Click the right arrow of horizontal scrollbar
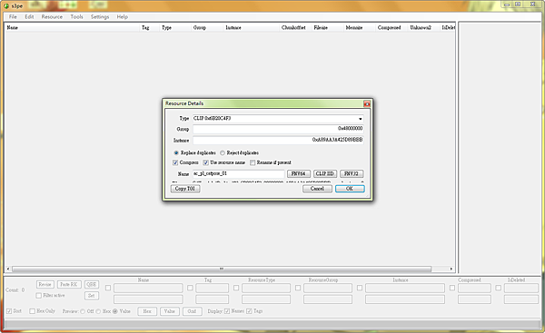Screen dimensions: 545x333 [x=451, y=269]
